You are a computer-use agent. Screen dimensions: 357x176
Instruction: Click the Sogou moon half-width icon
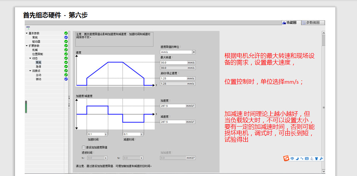297,158
